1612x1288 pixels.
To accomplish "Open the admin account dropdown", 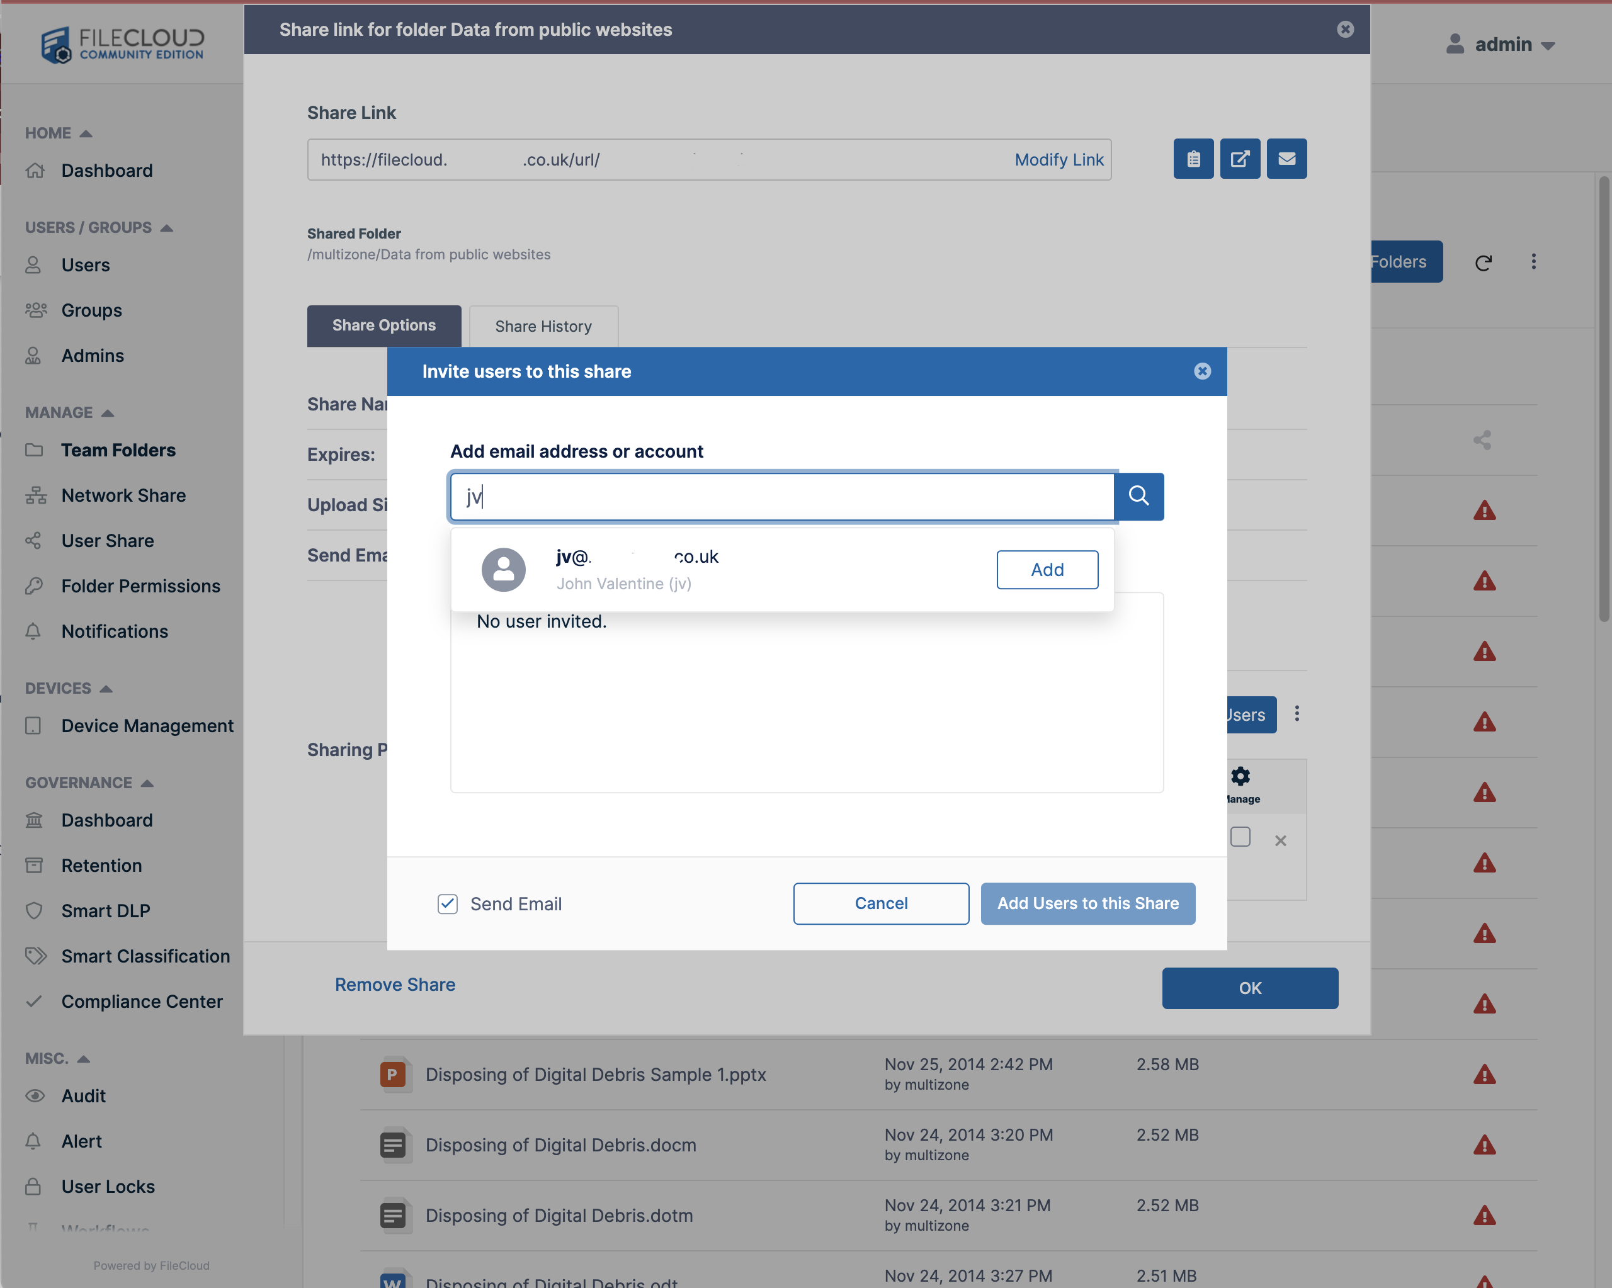I will (x=1501, y=44).
